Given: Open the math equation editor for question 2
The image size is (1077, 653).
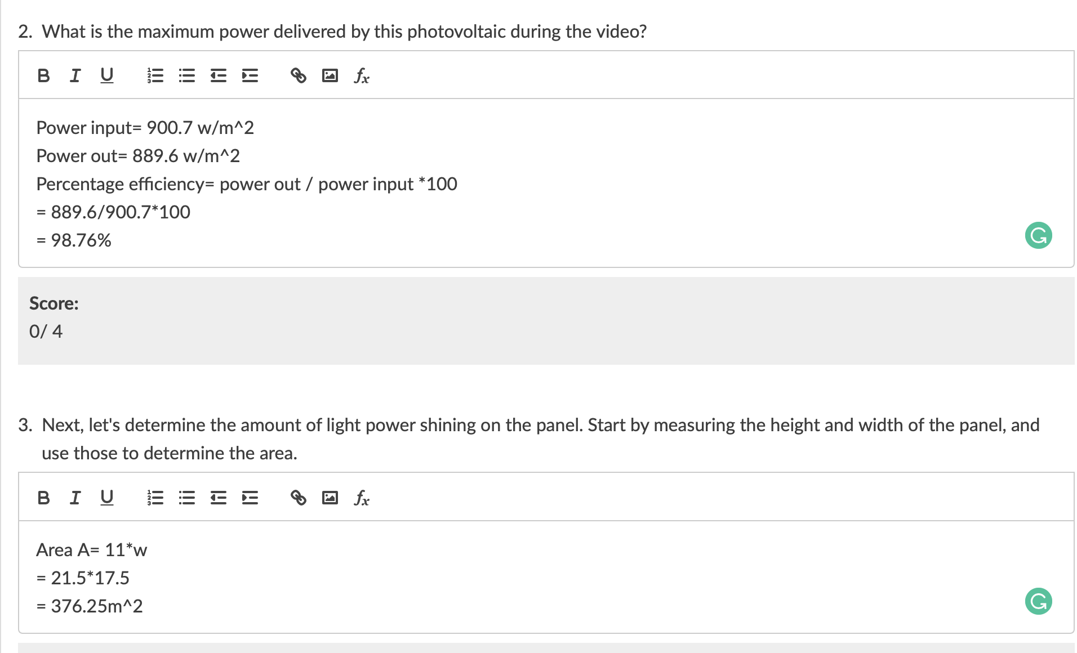Looking at the screenshot, I should (x=361, y=75).
